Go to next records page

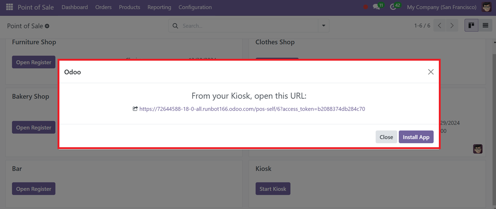(x=452, y=26)
